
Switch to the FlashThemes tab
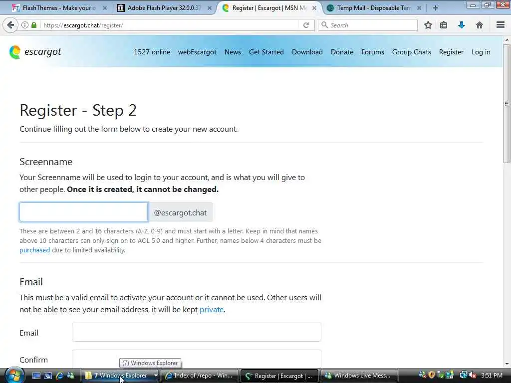(x=59, y=8)
